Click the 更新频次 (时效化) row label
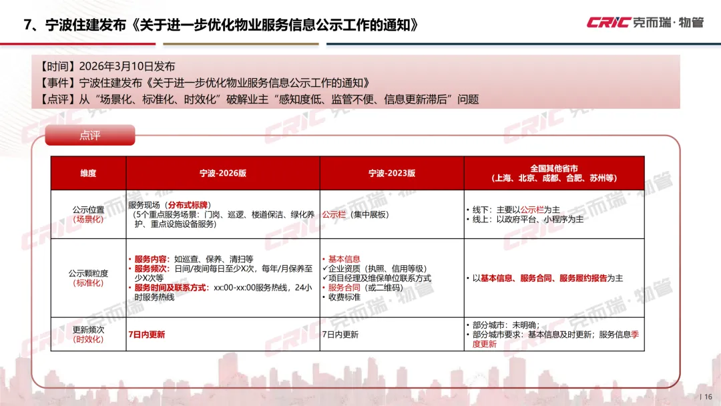Screen dimensions: 721x406 (x=88, y=335)
